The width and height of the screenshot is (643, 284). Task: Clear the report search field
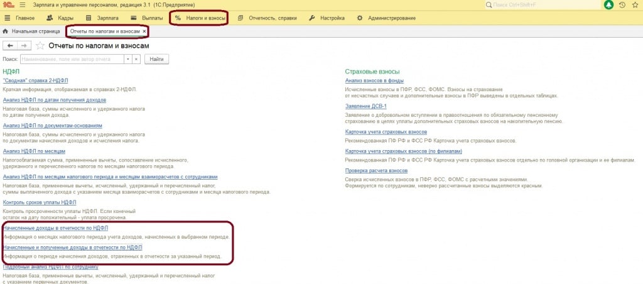[x=136, y=59]
